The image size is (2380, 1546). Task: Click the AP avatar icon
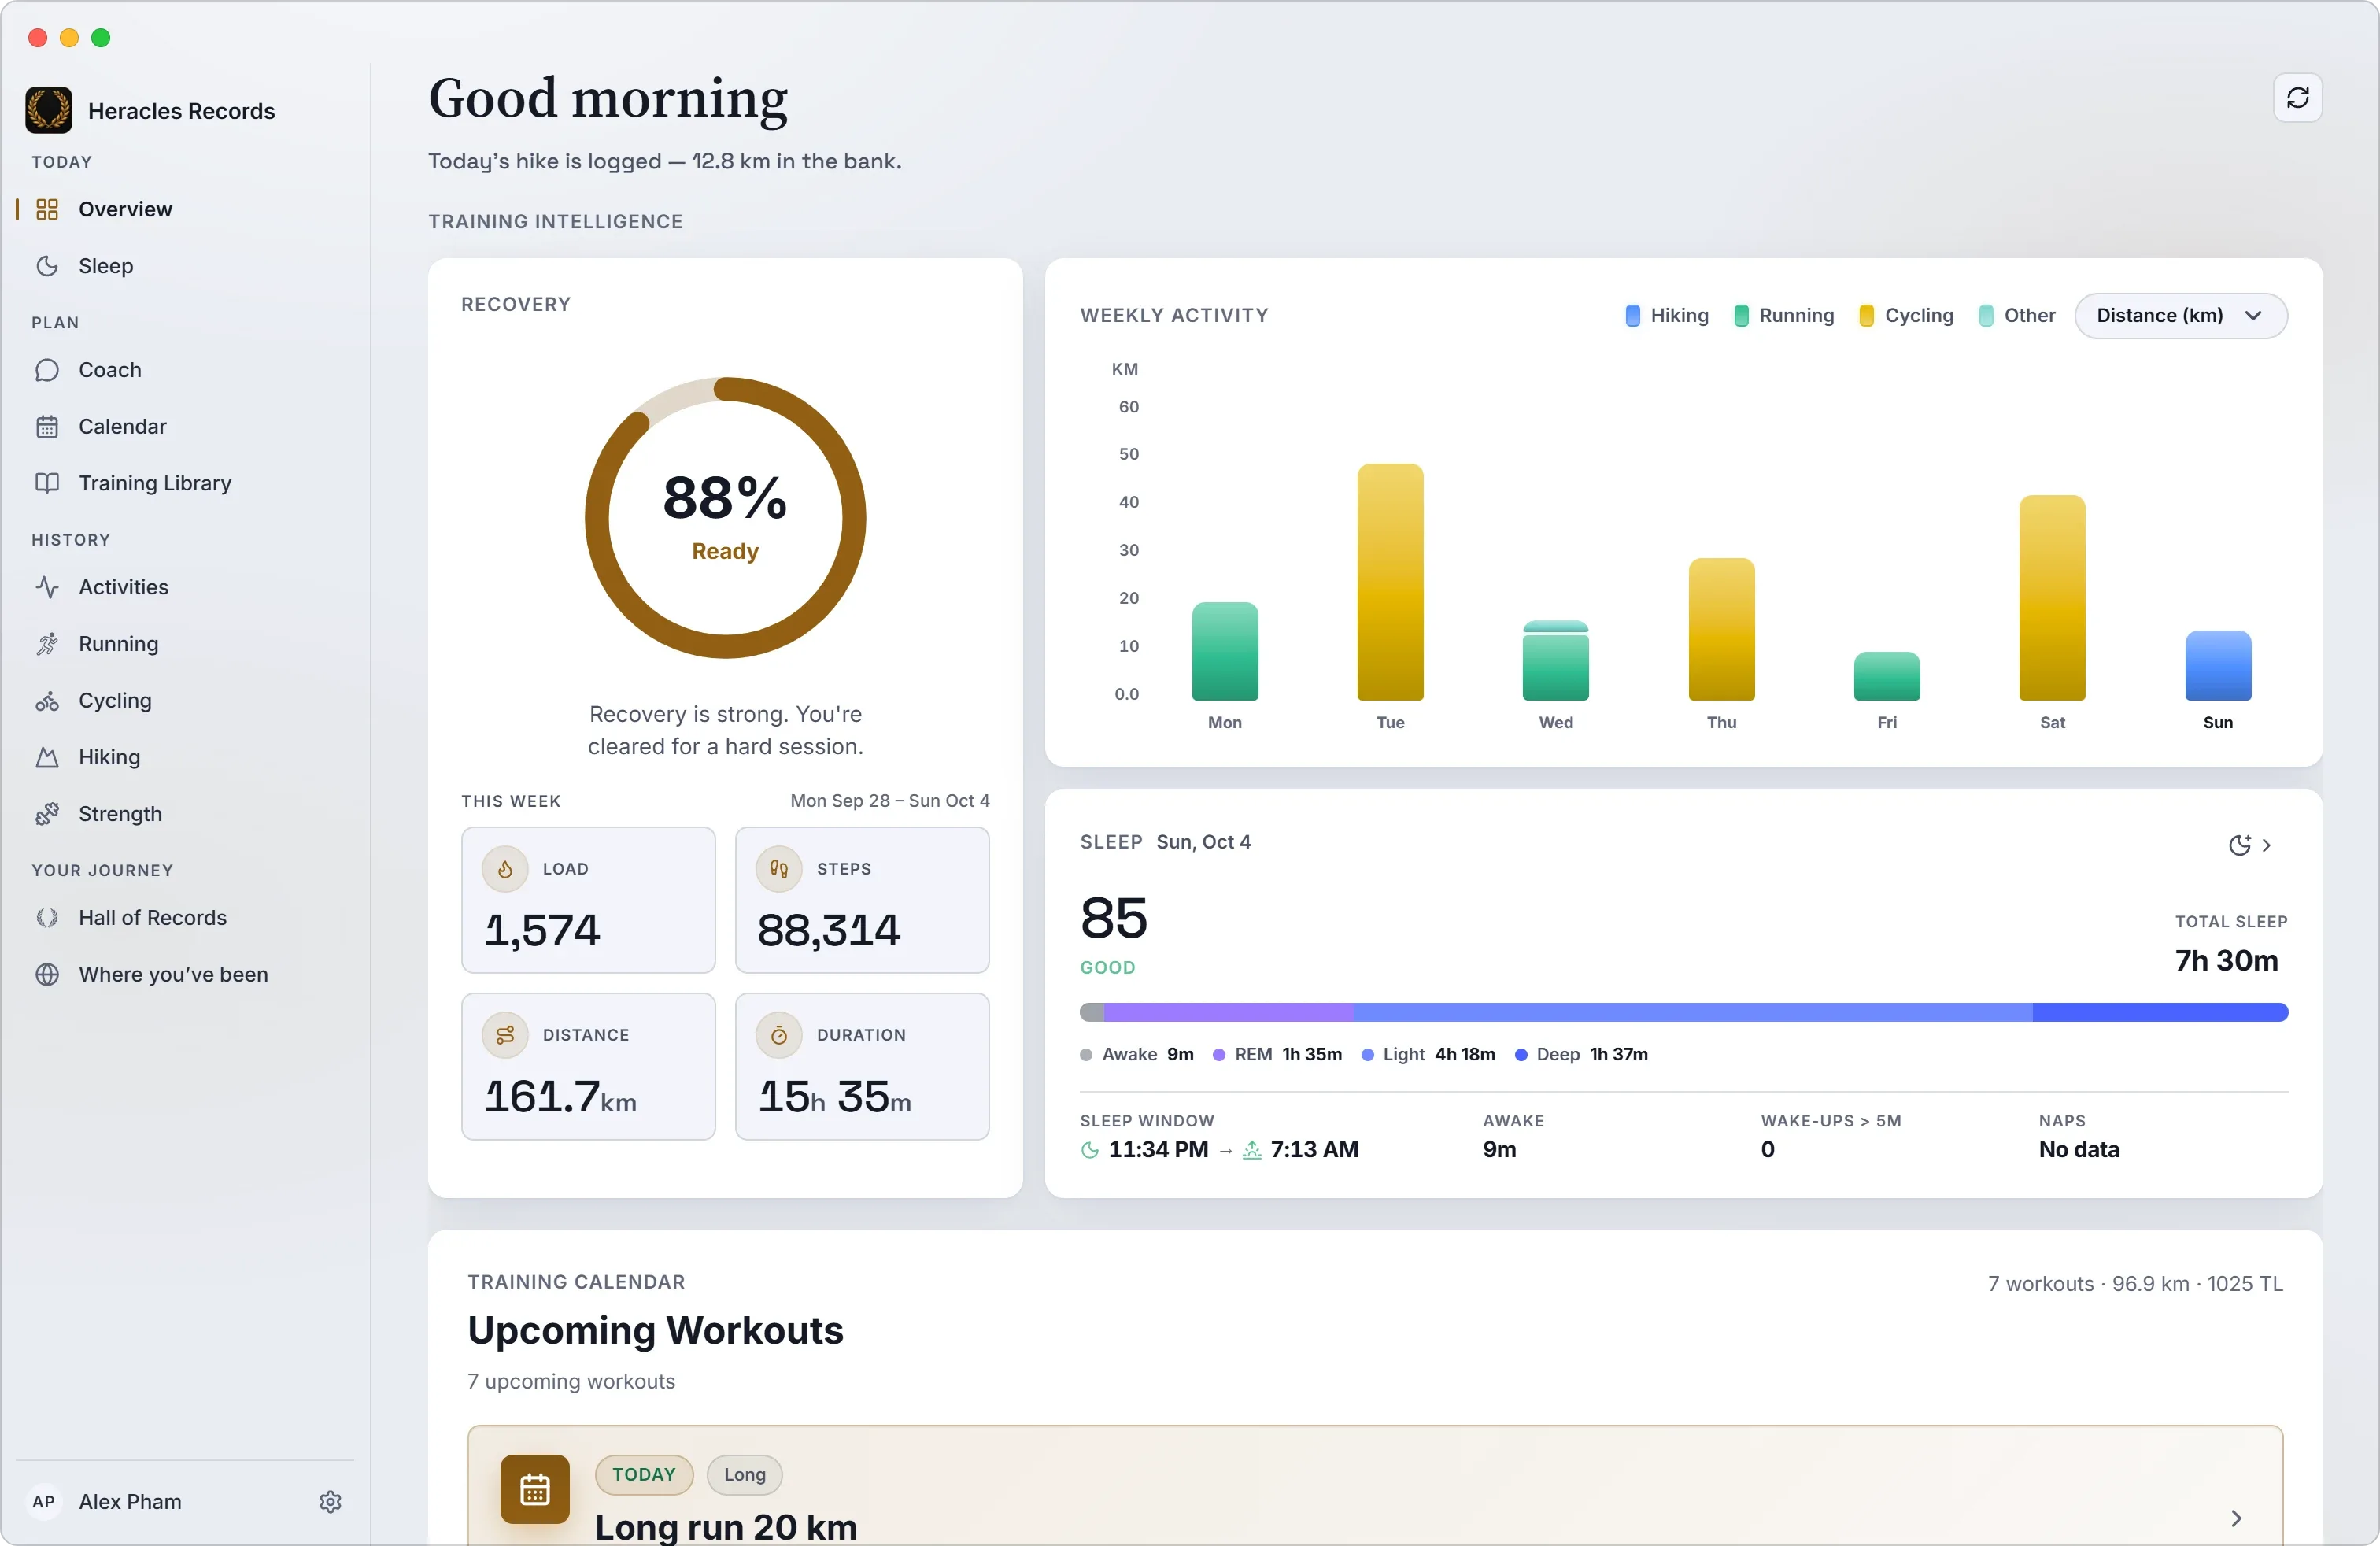tap(44, 1501)
